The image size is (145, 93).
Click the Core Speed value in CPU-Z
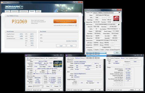tap(37, 78)
